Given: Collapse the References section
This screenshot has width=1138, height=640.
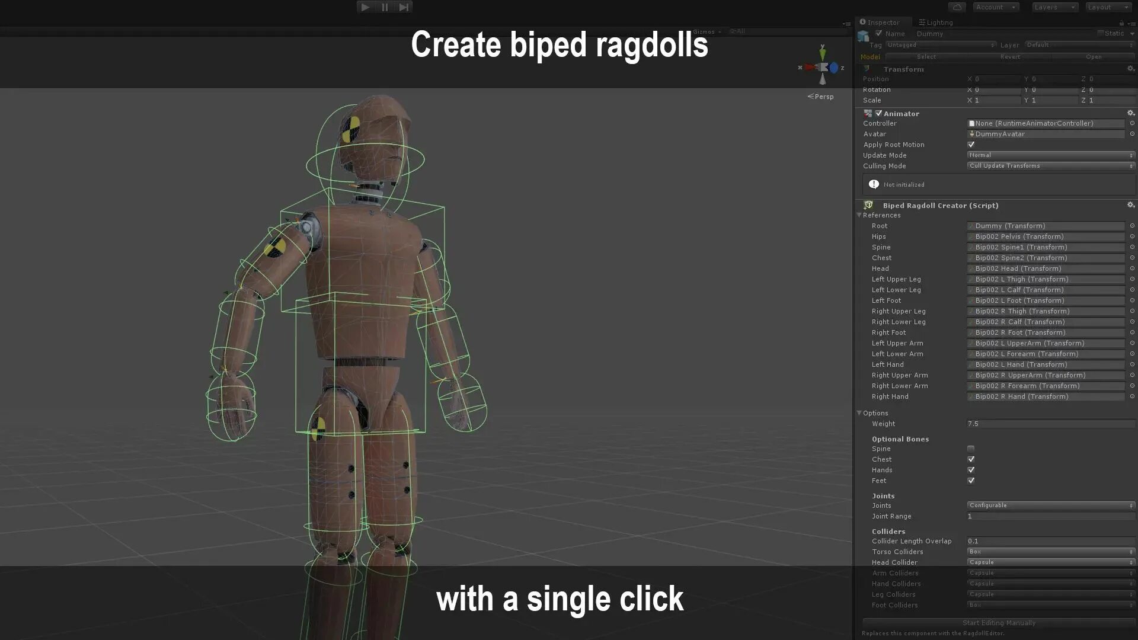Looking at the screenshot, I should coord(859,215).
